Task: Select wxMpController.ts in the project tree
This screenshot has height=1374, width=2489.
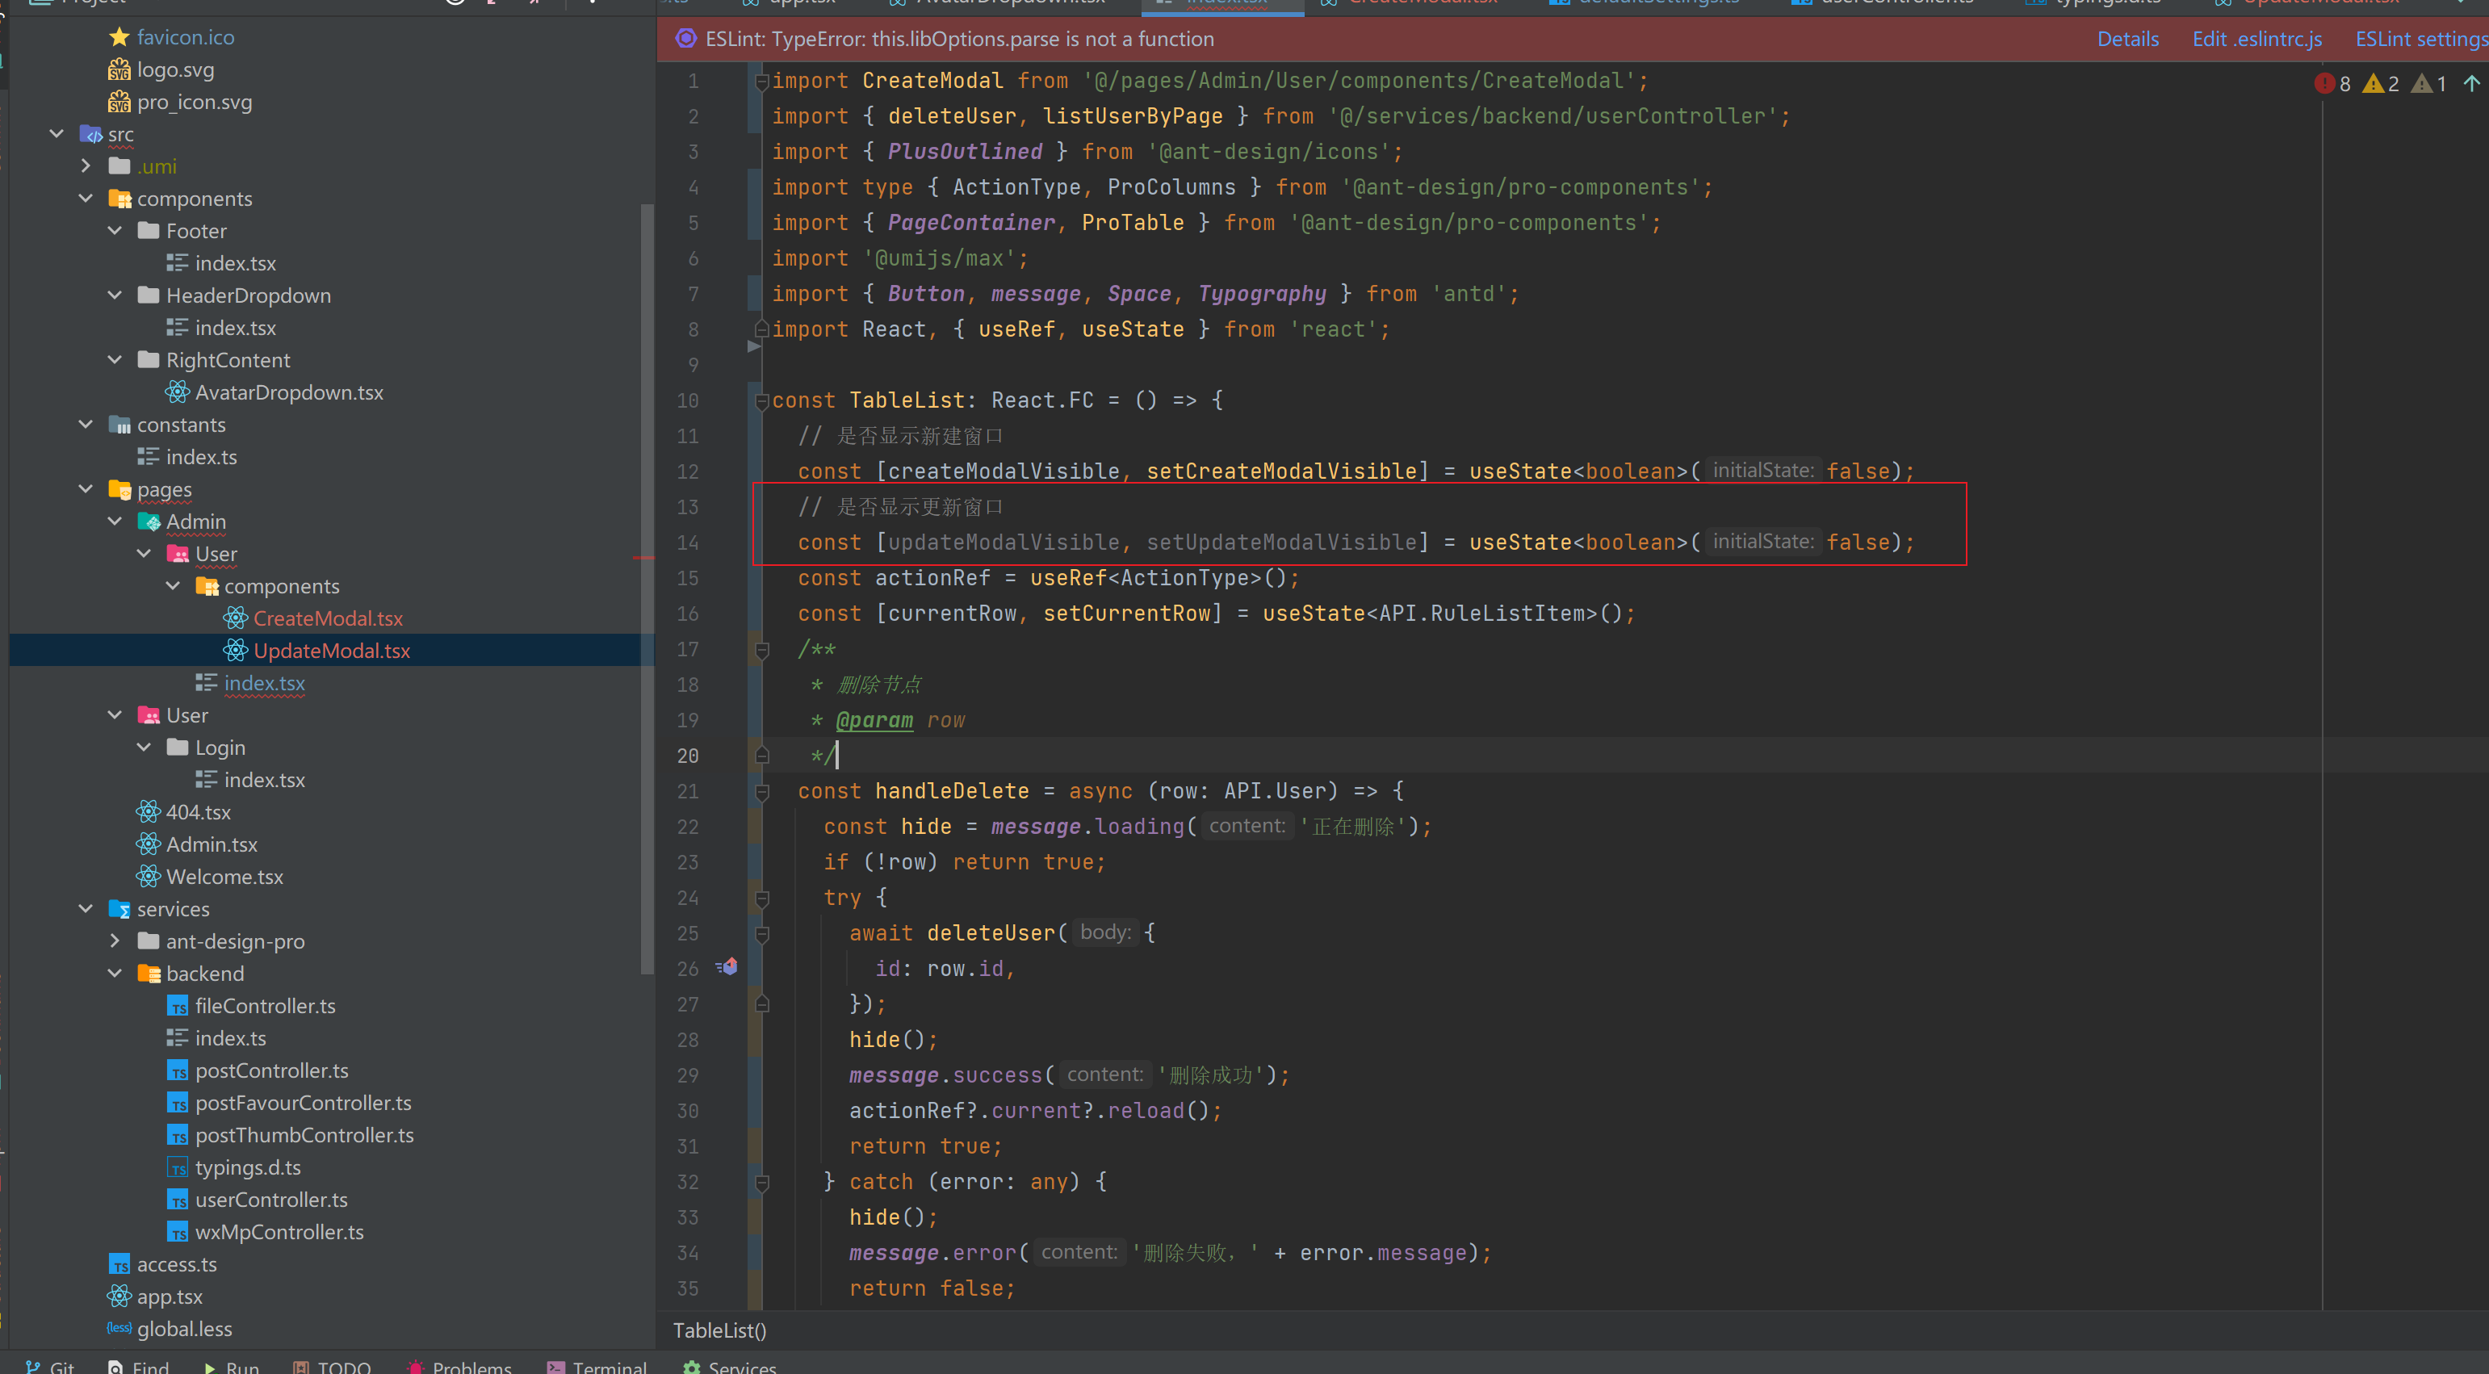Action: [x=279, y=1232]
